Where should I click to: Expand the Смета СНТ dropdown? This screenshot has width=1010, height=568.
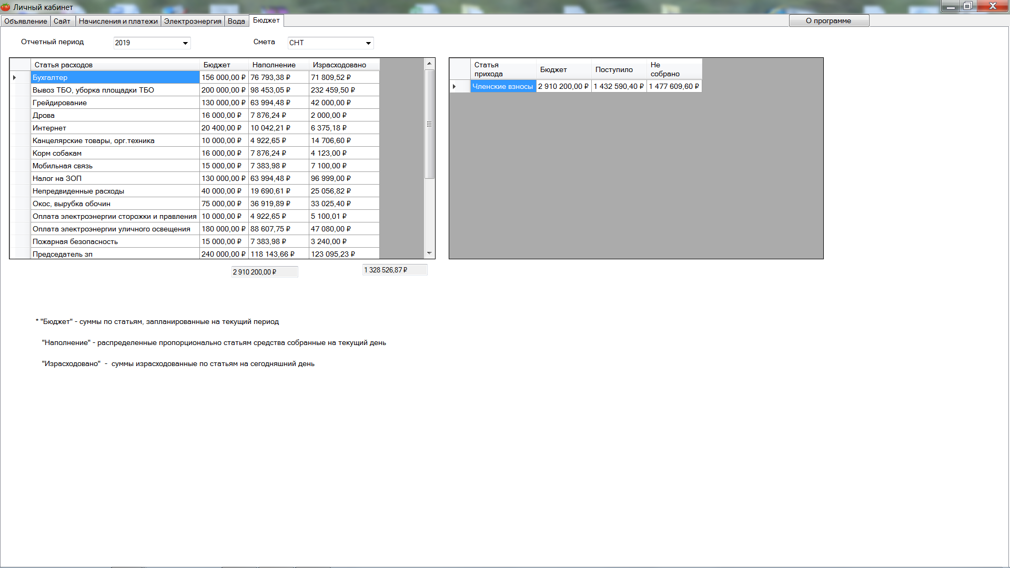coord(368,43)
